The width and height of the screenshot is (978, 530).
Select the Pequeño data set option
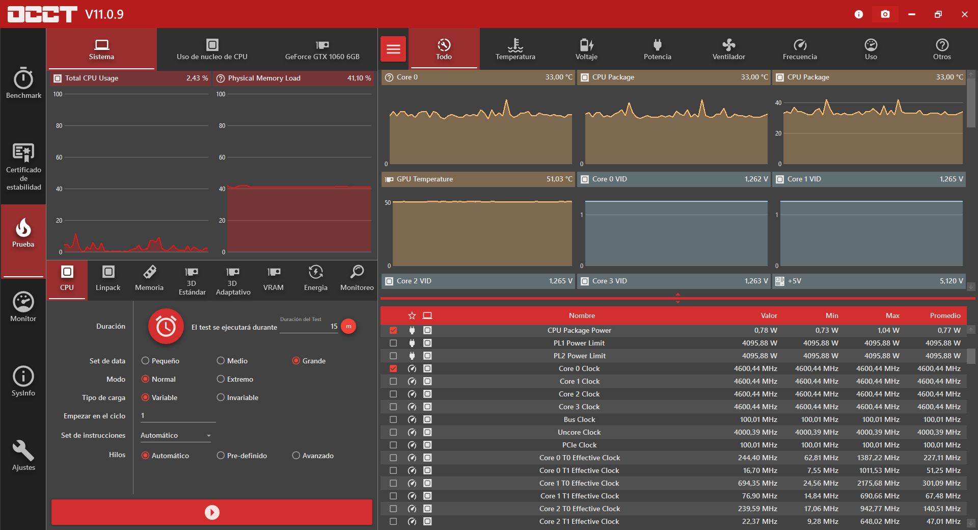160,361
